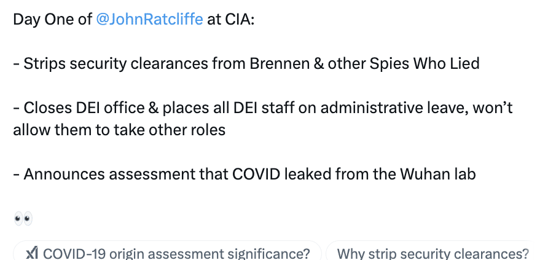This screenshot has width=548, height=260.
Task: Ask Grok about COVID-19 origin assessment significance
Action: tap(167, 252)
